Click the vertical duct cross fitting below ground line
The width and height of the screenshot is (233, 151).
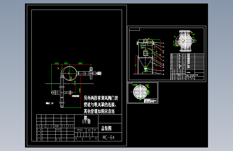62,93
